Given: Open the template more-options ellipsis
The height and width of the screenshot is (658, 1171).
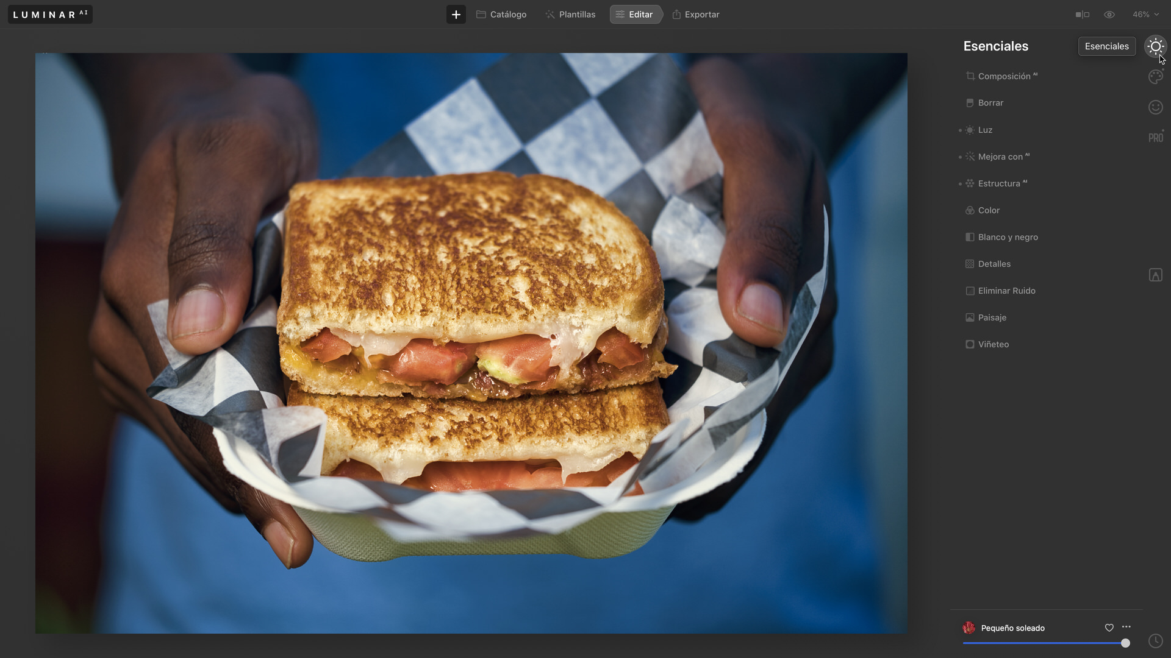Looking at the screenshot, I should point(1126,627).
